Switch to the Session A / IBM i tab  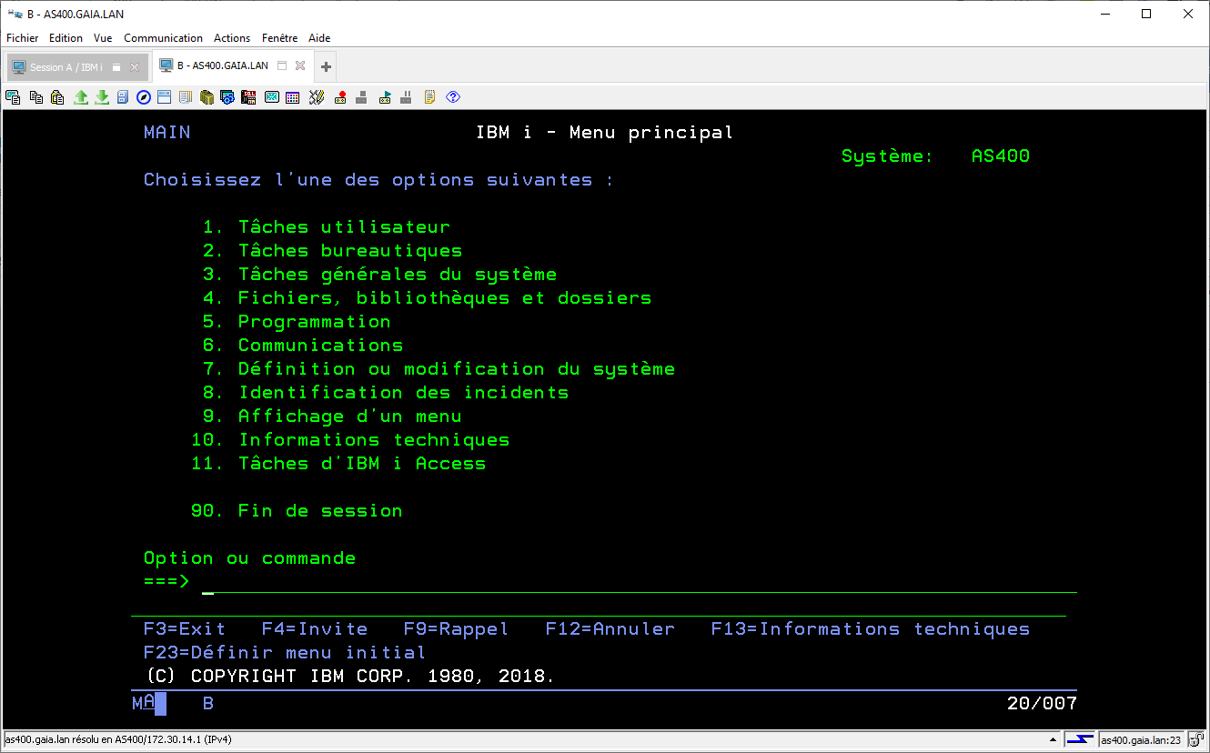click(x=76, y=67)
